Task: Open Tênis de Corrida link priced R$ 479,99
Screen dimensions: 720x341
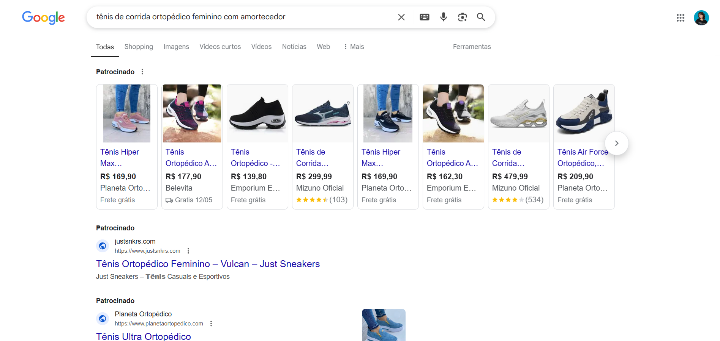Action: (x=508, y=158)
